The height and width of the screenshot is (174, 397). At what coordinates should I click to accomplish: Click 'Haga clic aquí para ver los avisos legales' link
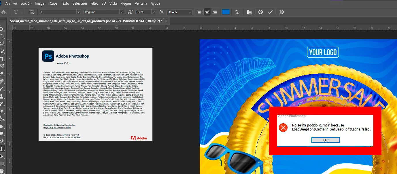tap(62, 137)
